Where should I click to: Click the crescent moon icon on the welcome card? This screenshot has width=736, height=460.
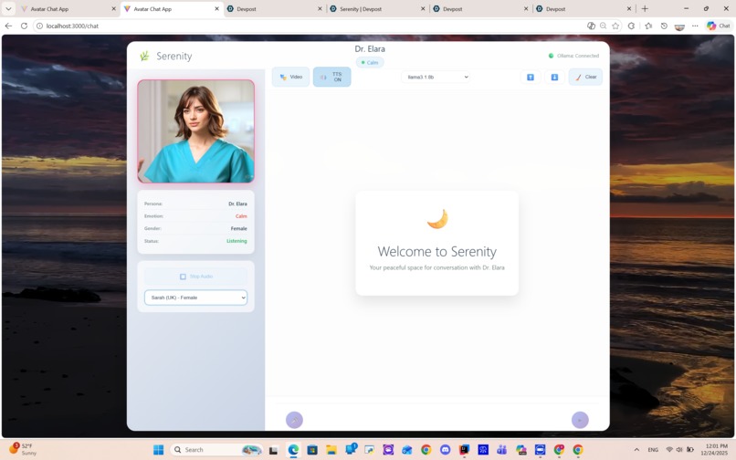pyautogui.click(x=437, y=219)
